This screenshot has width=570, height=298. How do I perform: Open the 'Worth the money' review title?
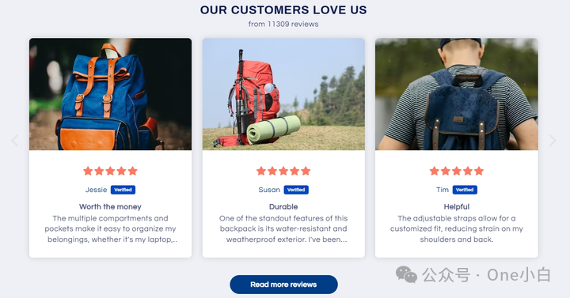[110, 206]
